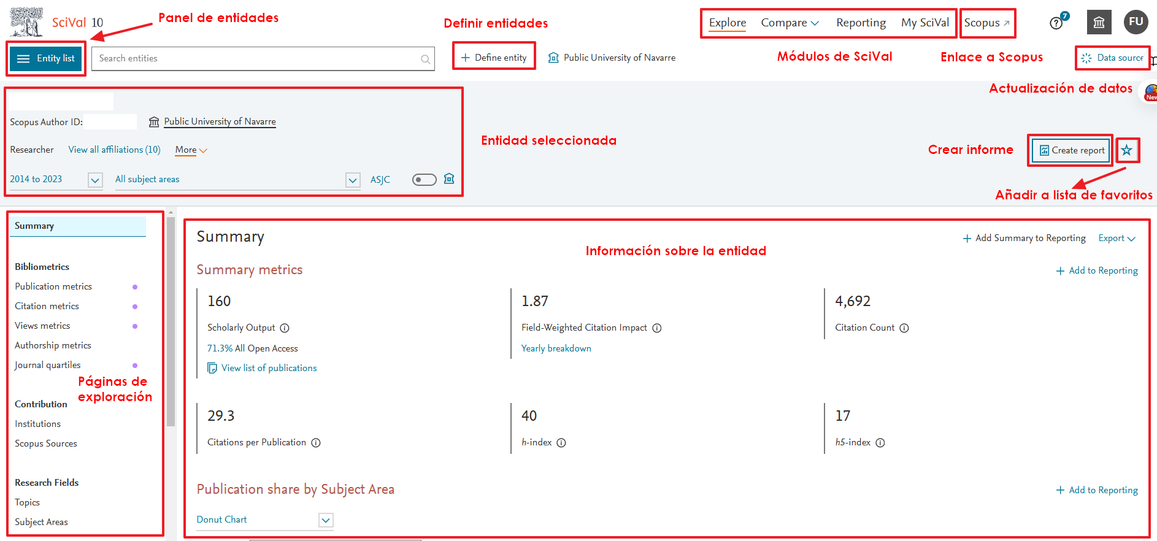1157x541 pixels.
Task: Open the institution building icon in header
Action: [1099, 23]
